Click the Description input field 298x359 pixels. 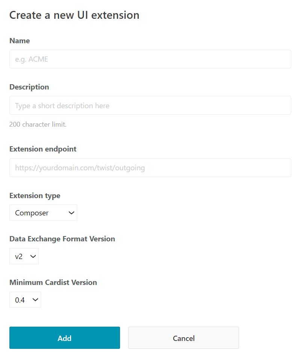(x=150, y=105)
